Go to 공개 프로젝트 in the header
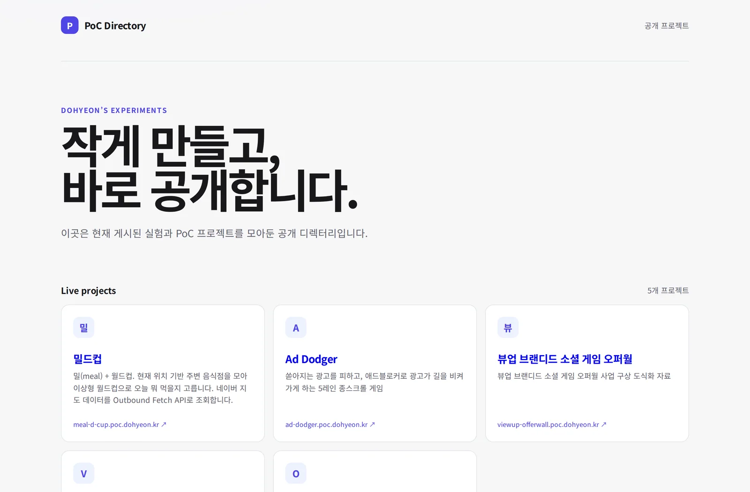The height and width of the screenshot is (492, 750). [x=667, y=26]
